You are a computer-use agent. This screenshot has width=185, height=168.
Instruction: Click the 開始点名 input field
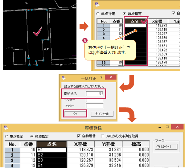(x=95, y=93)
